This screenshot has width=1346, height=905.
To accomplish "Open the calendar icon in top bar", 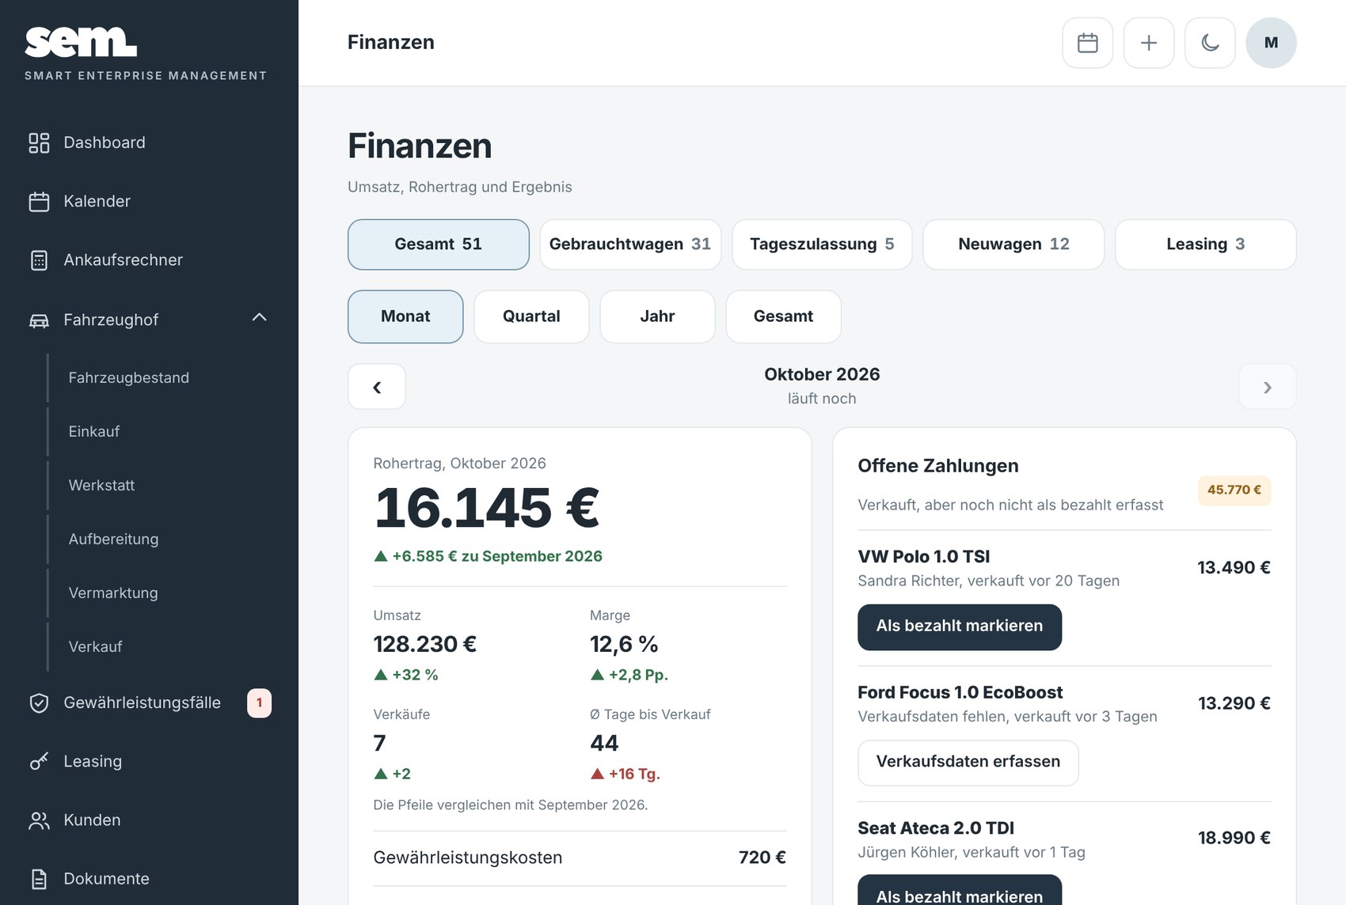I will pyautogui.click(x=1087, y=43).
